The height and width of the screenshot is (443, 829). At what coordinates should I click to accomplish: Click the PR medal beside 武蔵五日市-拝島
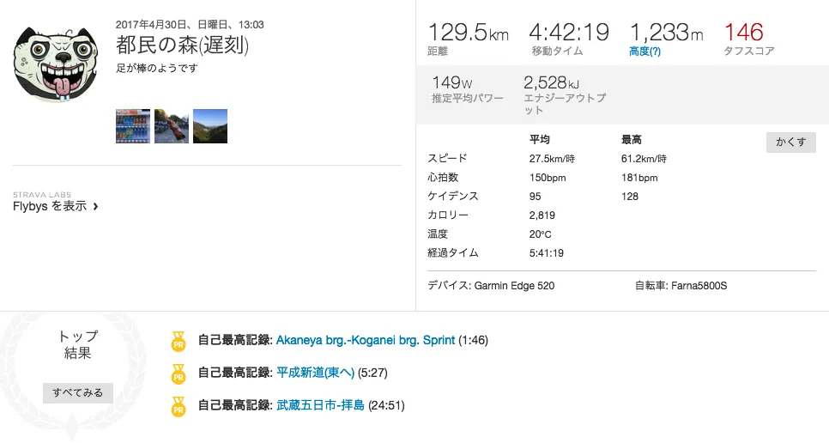coord(179,406)
